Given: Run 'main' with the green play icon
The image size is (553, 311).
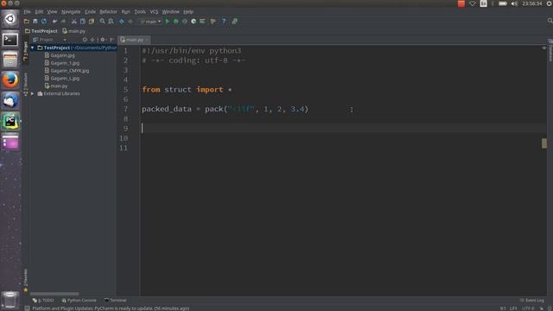Looking at the screenshot, I should (x=168, y=22).
